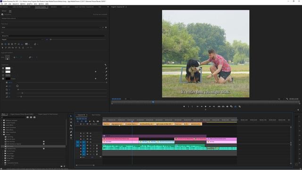Open the timeline display settings wrench
Image resolution: width=302 pixels, height=170 pixels.
tap(94, 121)
